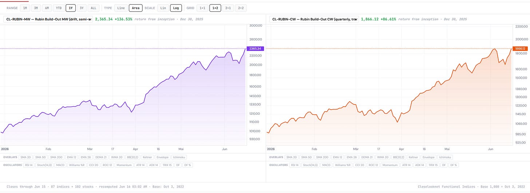Image resolution: width=530 pixels, height=193 pixels.
Task: Activate DF % oscillator under MW chart
Action: coord(187,165)
